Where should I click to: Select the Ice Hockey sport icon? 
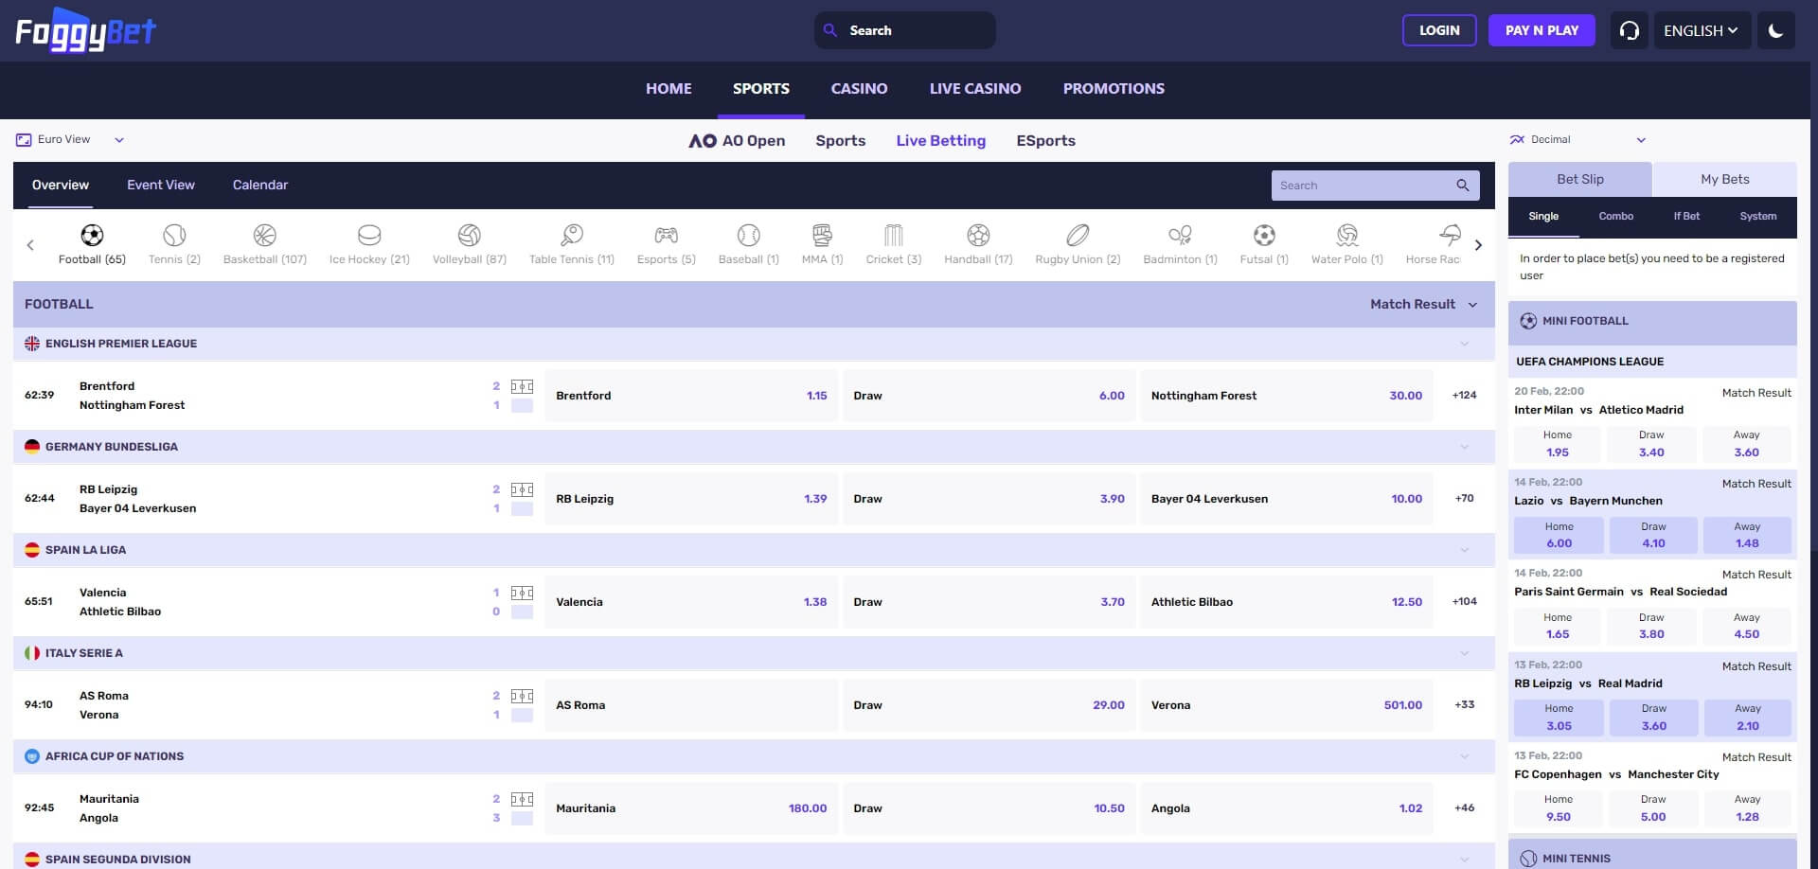coord(368,235)
